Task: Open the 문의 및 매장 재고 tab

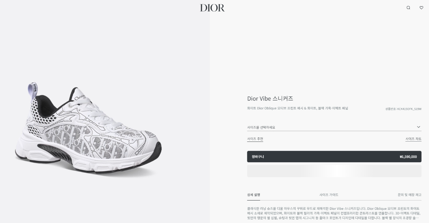Action: pos(409,195)
